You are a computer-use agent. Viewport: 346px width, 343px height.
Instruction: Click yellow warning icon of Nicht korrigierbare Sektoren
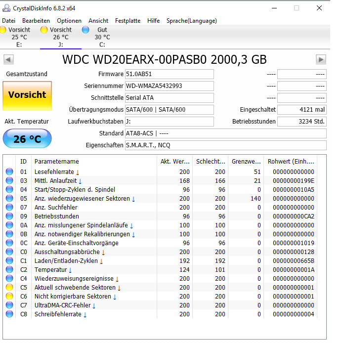coord(9,296)
